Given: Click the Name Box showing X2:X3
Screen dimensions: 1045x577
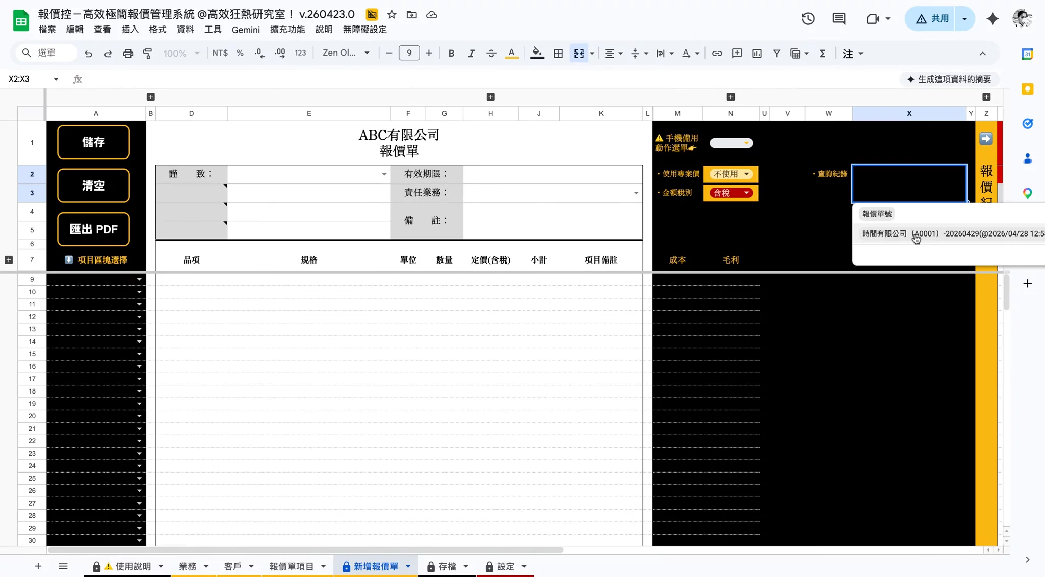Looking at the screenshot, I should click(x=33, y=79).
